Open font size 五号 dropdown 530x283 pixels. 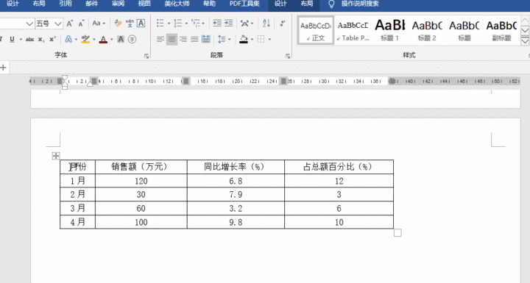coord(58,24)
